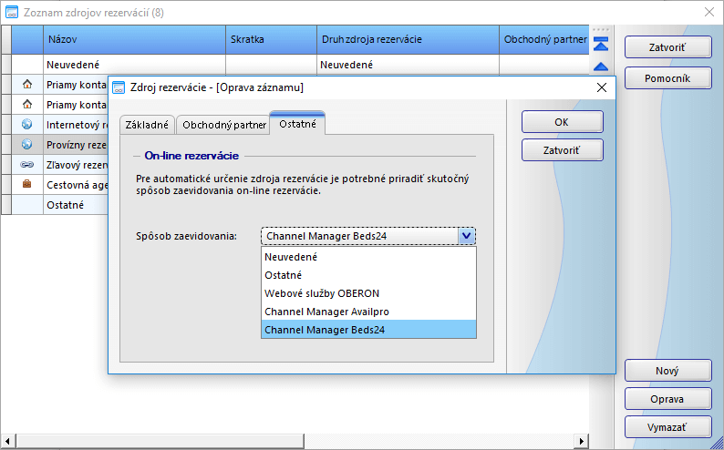Viewport: 724px width, 450px height.
Task: Click the chain link icon of Zľavový row
Action: [26, 165]
